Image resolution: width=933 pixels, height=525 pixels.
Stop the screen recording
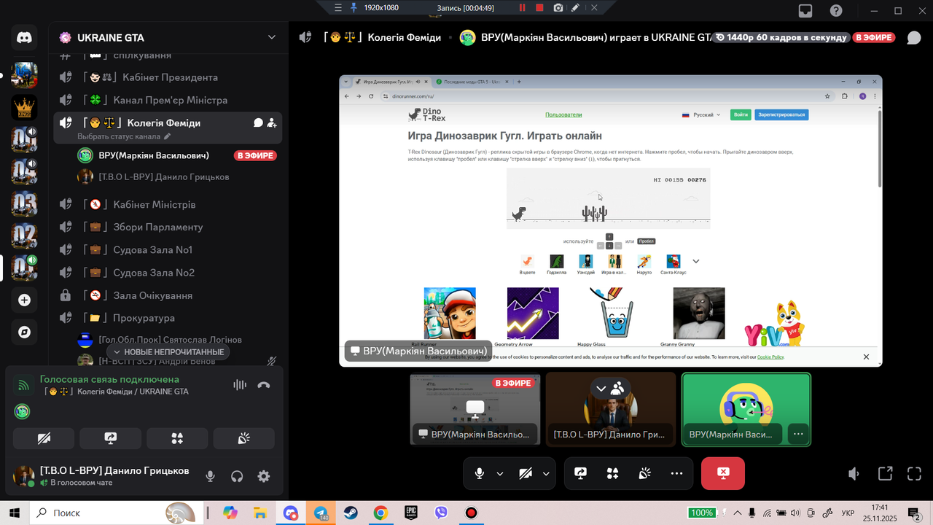539,8
